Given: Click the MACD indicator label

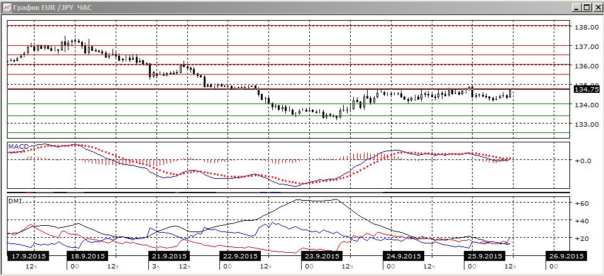Looking at the screenshot, I should (x=19, y=146).
